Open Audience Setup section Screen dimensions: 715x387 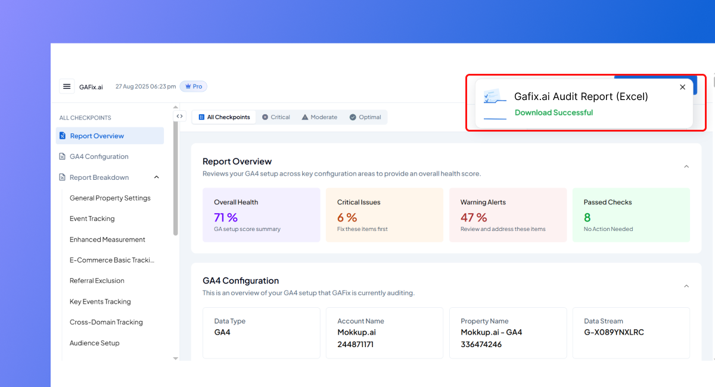[x=94, y=343]
